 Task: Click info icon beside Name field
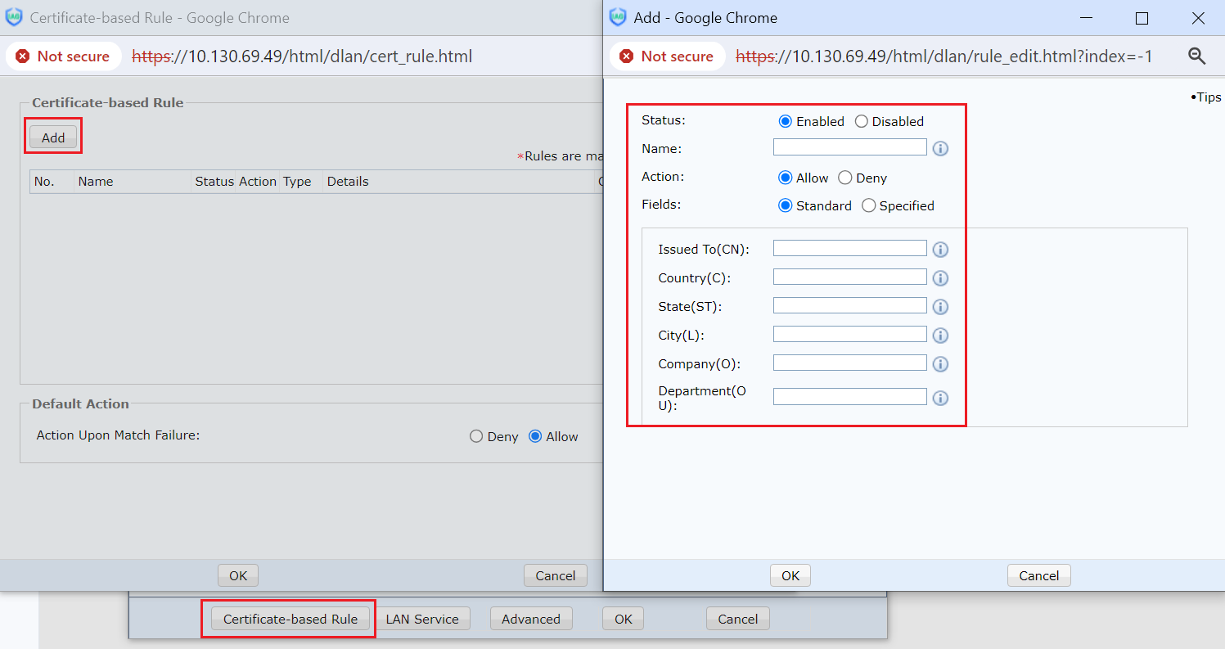click(940, 149)
